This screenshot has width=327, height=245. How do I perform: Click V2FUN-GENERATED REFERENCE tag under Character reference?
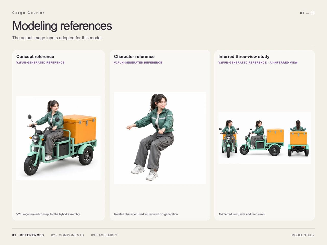pyautogui.click(x=138, y=63)
